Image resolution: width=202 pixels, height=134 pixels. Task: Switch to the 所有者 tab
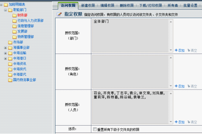point(173,6)
